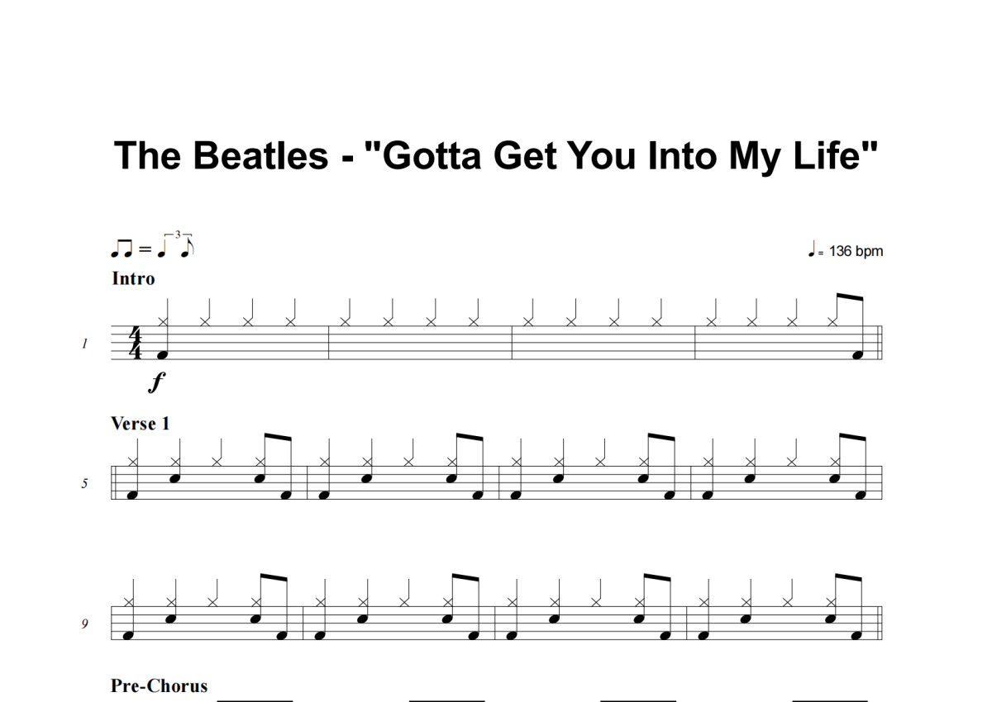Select the forte dynamic marking
This screenshot has height=702, width=992.
tap(157, 382)
